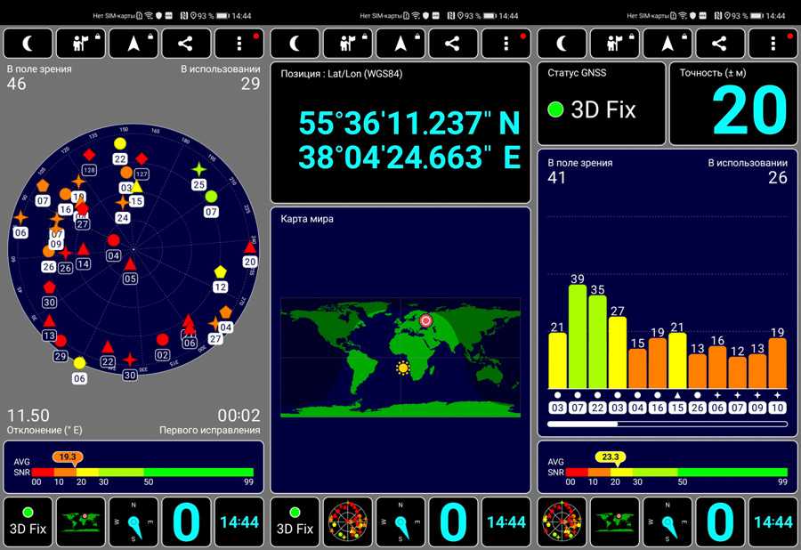
Task: Open sky-view radar tile beside the 3D Fix tile
Action: (x=348, y=522)
